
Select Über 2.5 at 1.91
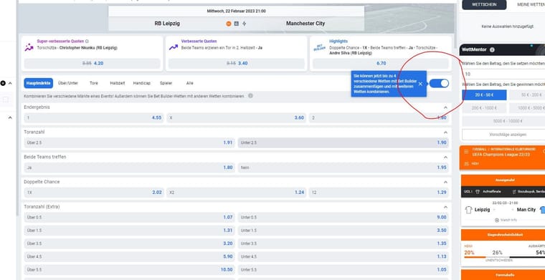click(129, 143)
